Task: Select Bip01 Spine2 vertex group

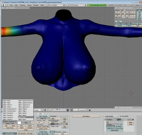Action: (x=23, y=113)
